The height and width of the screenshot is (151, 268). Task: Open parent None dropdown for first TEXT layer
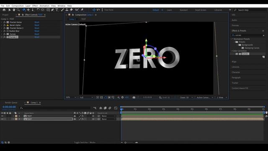point(108,116)
